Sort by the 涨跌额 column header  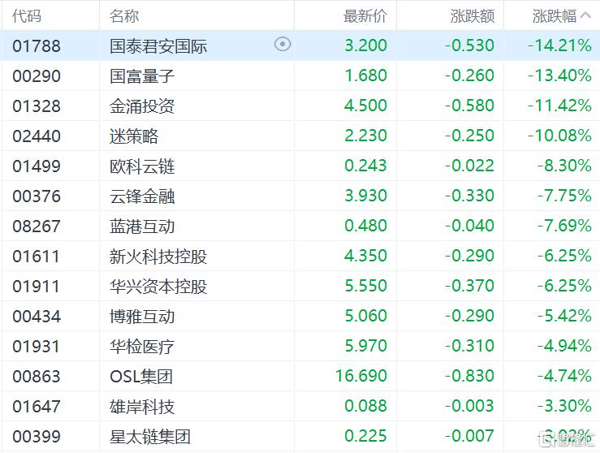point(472,15)
